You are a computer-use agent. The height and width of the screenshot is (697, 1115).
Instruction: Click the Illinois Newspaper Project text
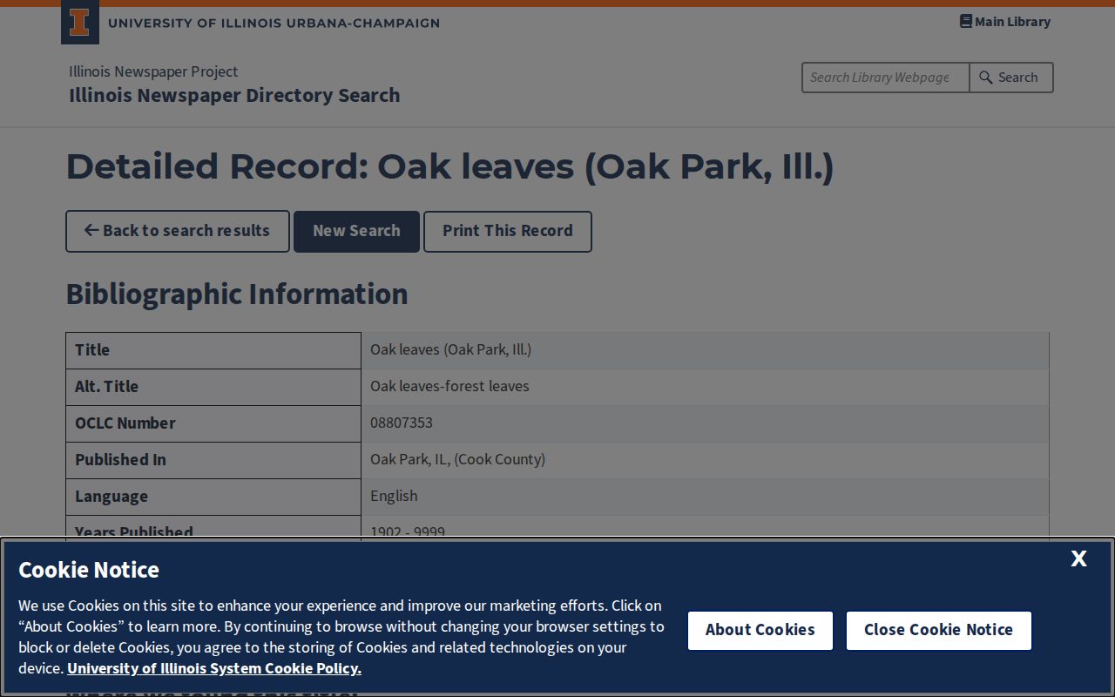point(153,71)
